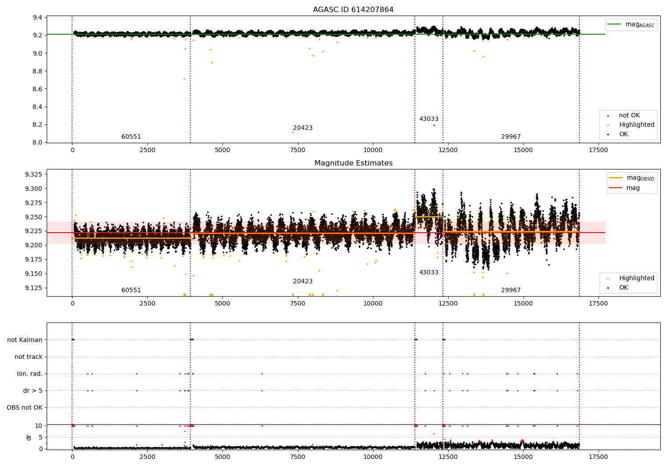This screenshot has width=667, height=467.
Task: Click OBSID label 60551 in Magnitude Estimates plot
Action: click(131, 290)
